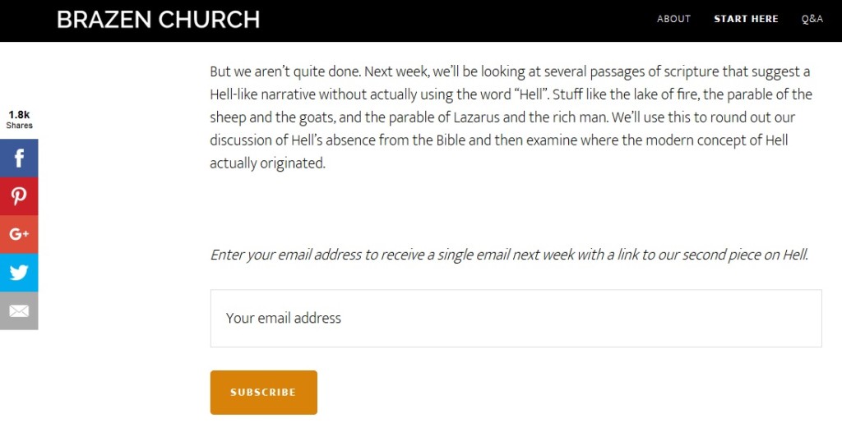The image size is (842, 446).
Task: Tweet the article using the Twitter bird icon
Action: (x=19, y=272)
